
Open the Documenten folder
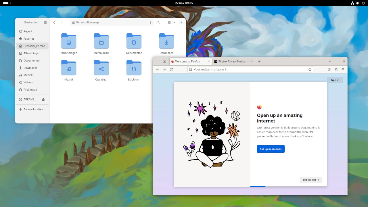(134, 44)
